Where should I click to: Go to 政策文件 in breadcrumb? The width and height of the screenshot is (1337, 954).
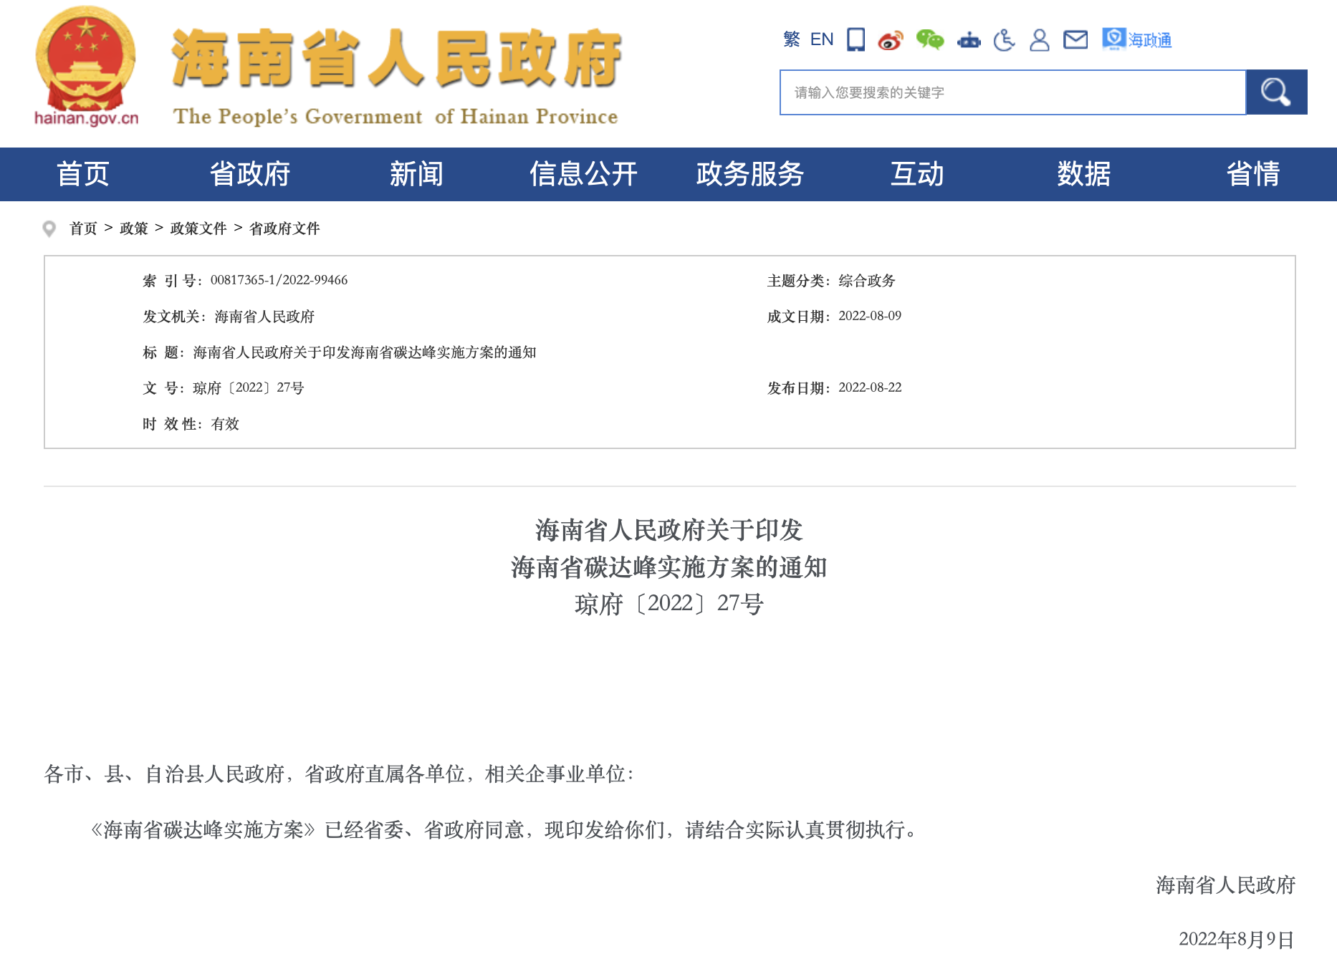pos(198,228)
